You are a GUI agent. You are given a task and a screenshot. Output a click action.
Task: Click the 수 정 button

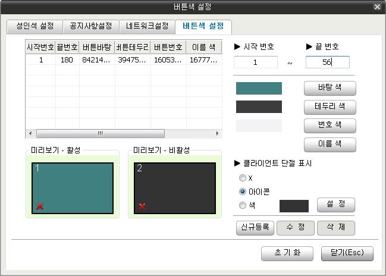coord(296,227)
